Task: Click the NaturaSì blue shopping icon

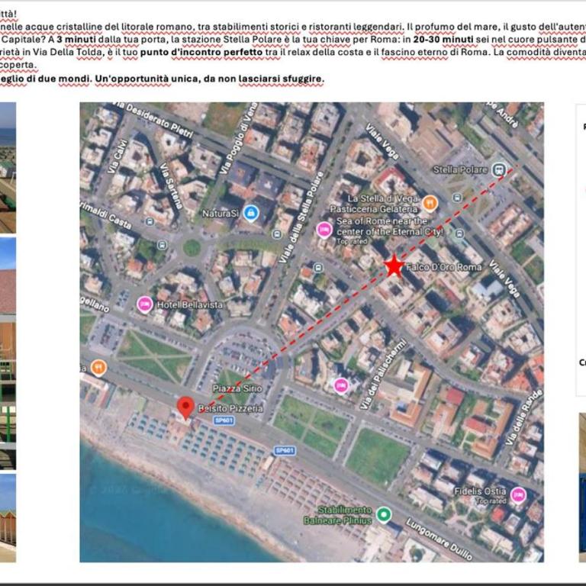Action: [x=252, y=214]
